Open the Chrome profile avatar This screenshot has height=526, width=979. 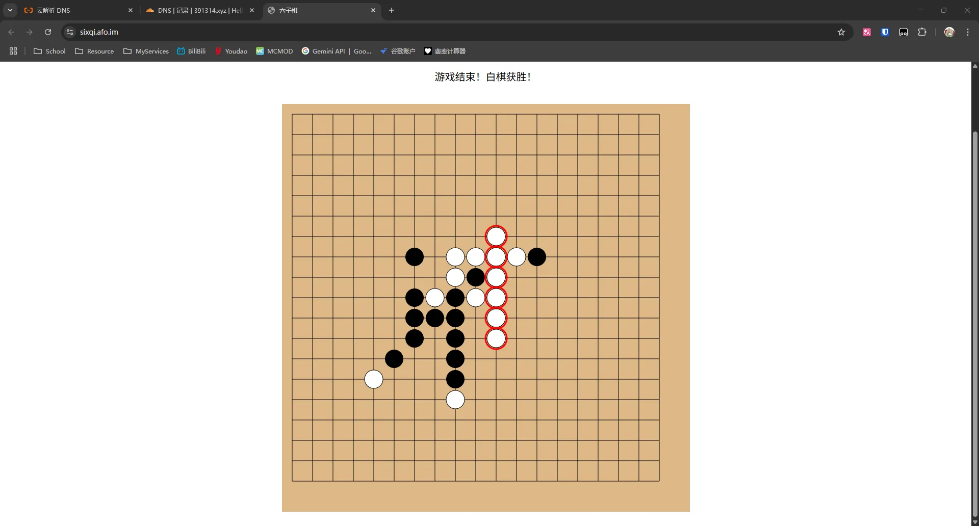(949, 32)
